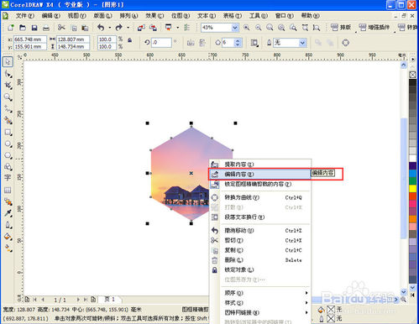Select the Outline pen tool in toolbox
Screen dimensions: 419x324
tap(8, 225)
